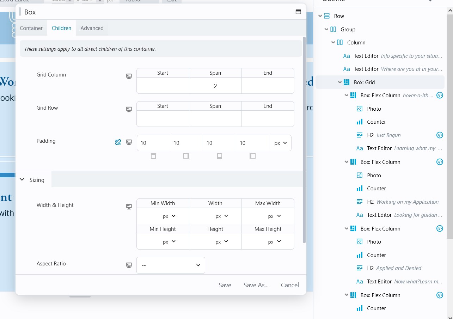Click the Photo icon under hover-o-ltb Flex Column
453x319 pixels.
click(x=360, y=109)
